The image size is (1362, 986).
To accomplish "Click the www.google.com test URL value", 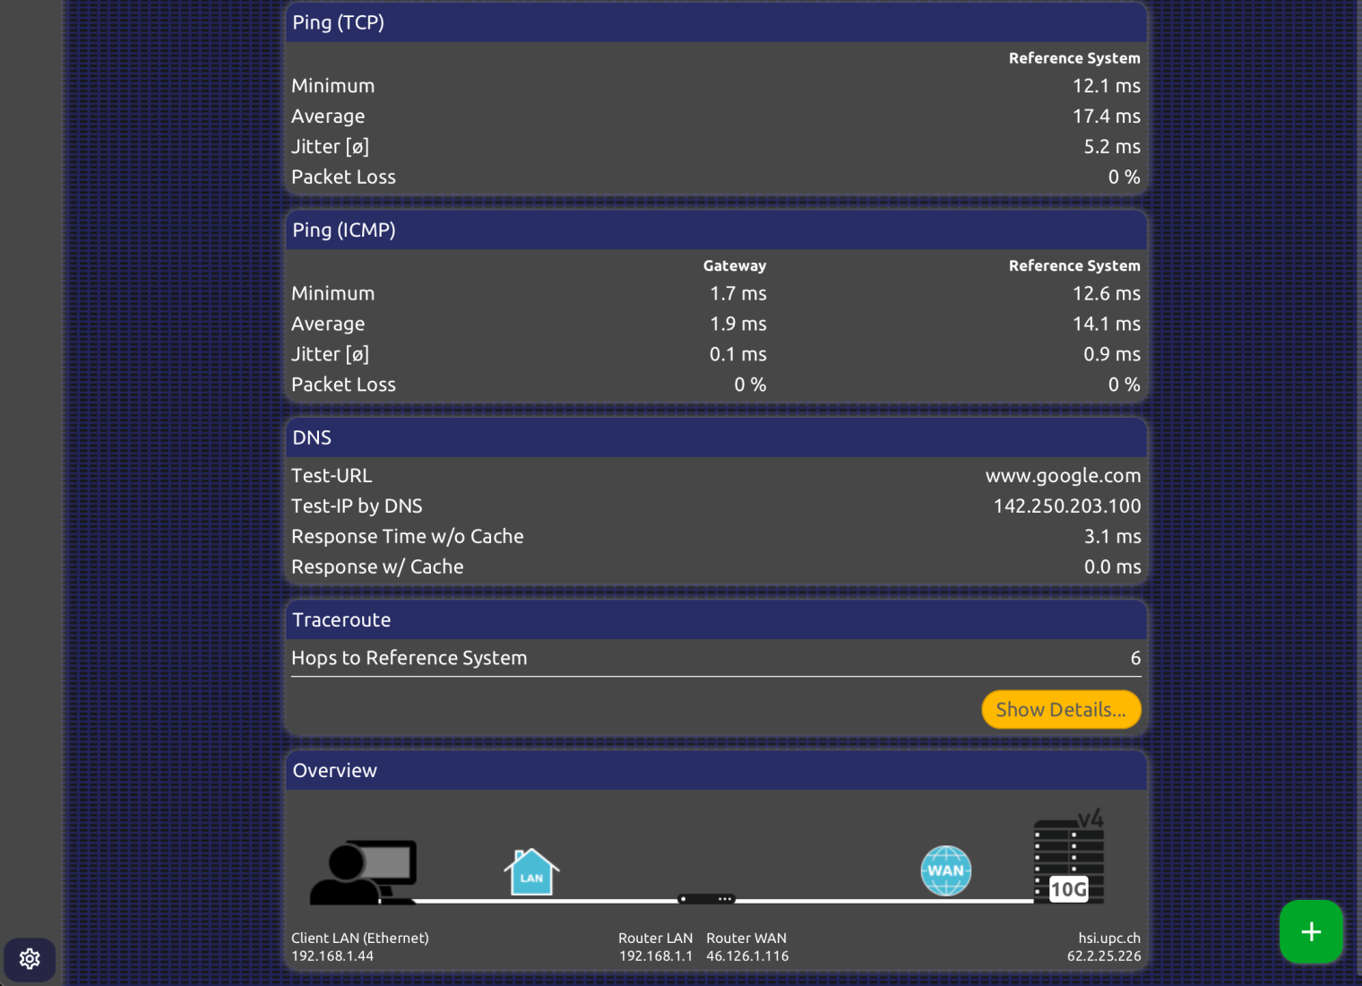I will click(1063, 476).
